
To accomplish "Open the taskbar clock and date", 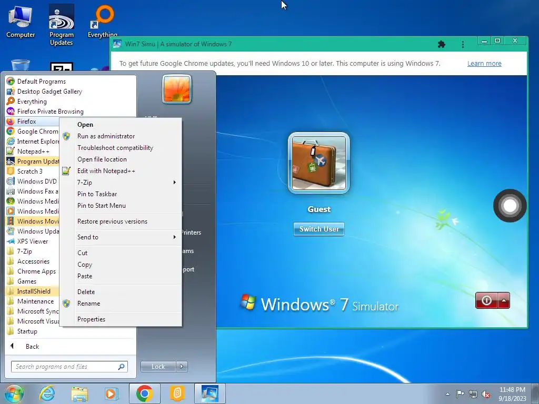I will [x=512, y=394].
